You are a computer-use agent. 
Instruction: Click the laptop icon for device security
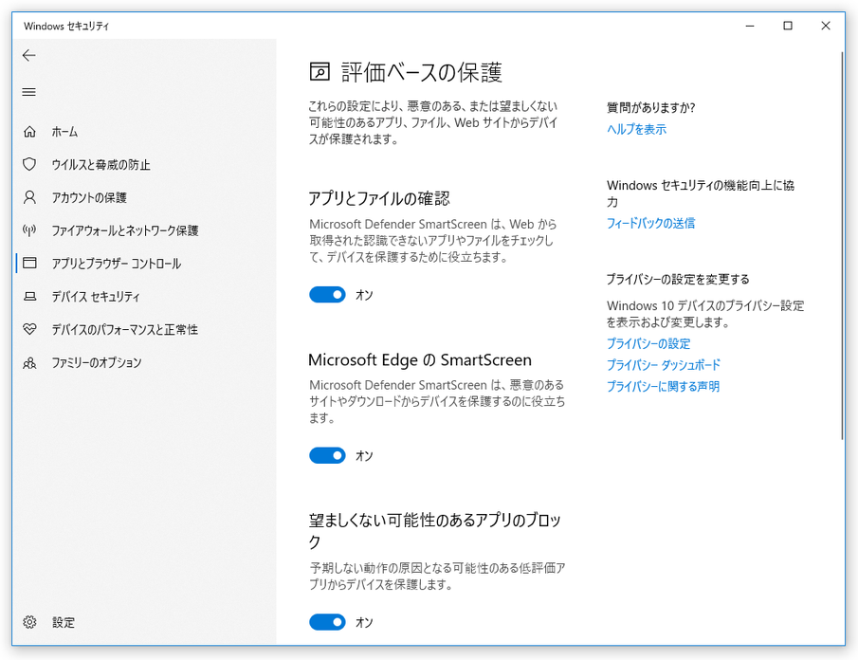(29, 297)
